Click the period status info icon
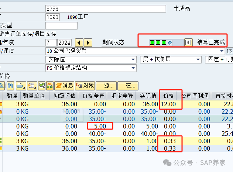Image resolution: width=233 pixels, height=172 pixels. pyautogui.click(x=188, y=42)
